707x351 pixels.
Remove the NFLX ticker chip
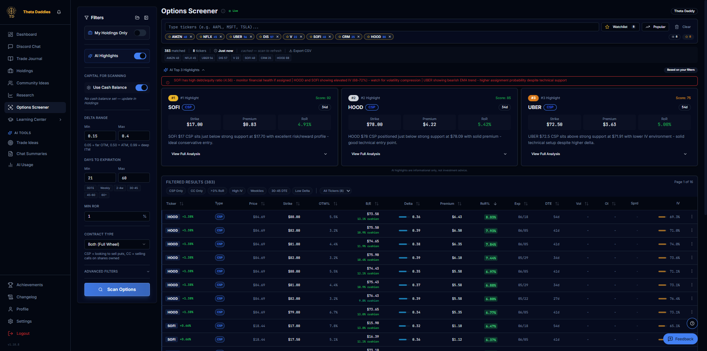coord(221,37)
